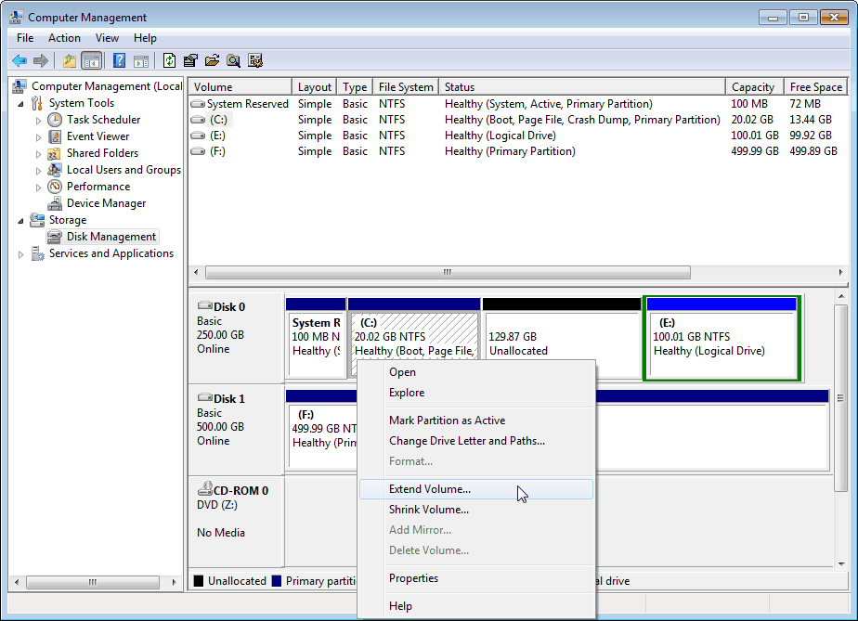Expand the Event Viewer node
The height and width of the screenshot is (621, 858).
(x=38, y=137)
